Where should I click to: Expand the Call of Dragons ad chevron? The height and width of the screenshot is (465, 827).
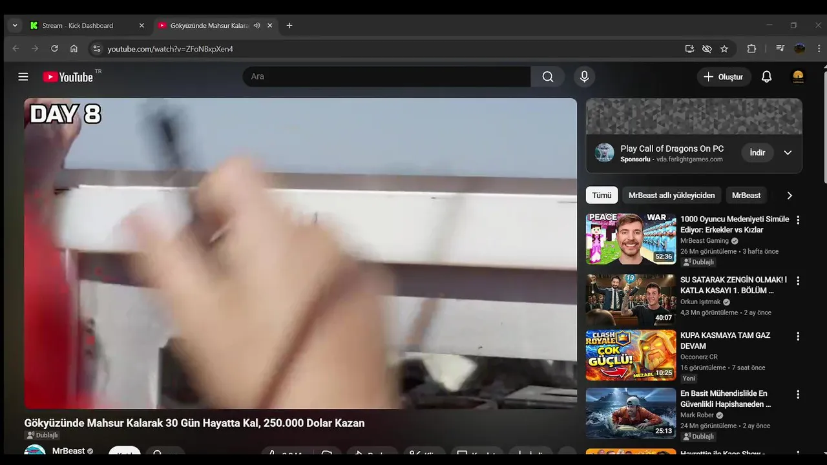click(788, 153)
